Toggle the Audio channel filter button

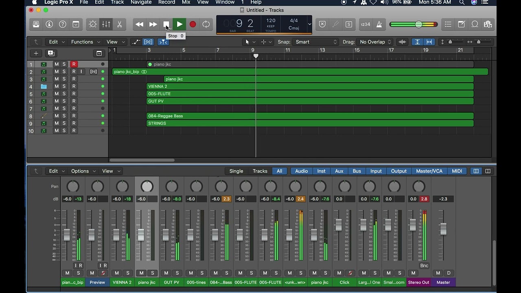(301, 171)
